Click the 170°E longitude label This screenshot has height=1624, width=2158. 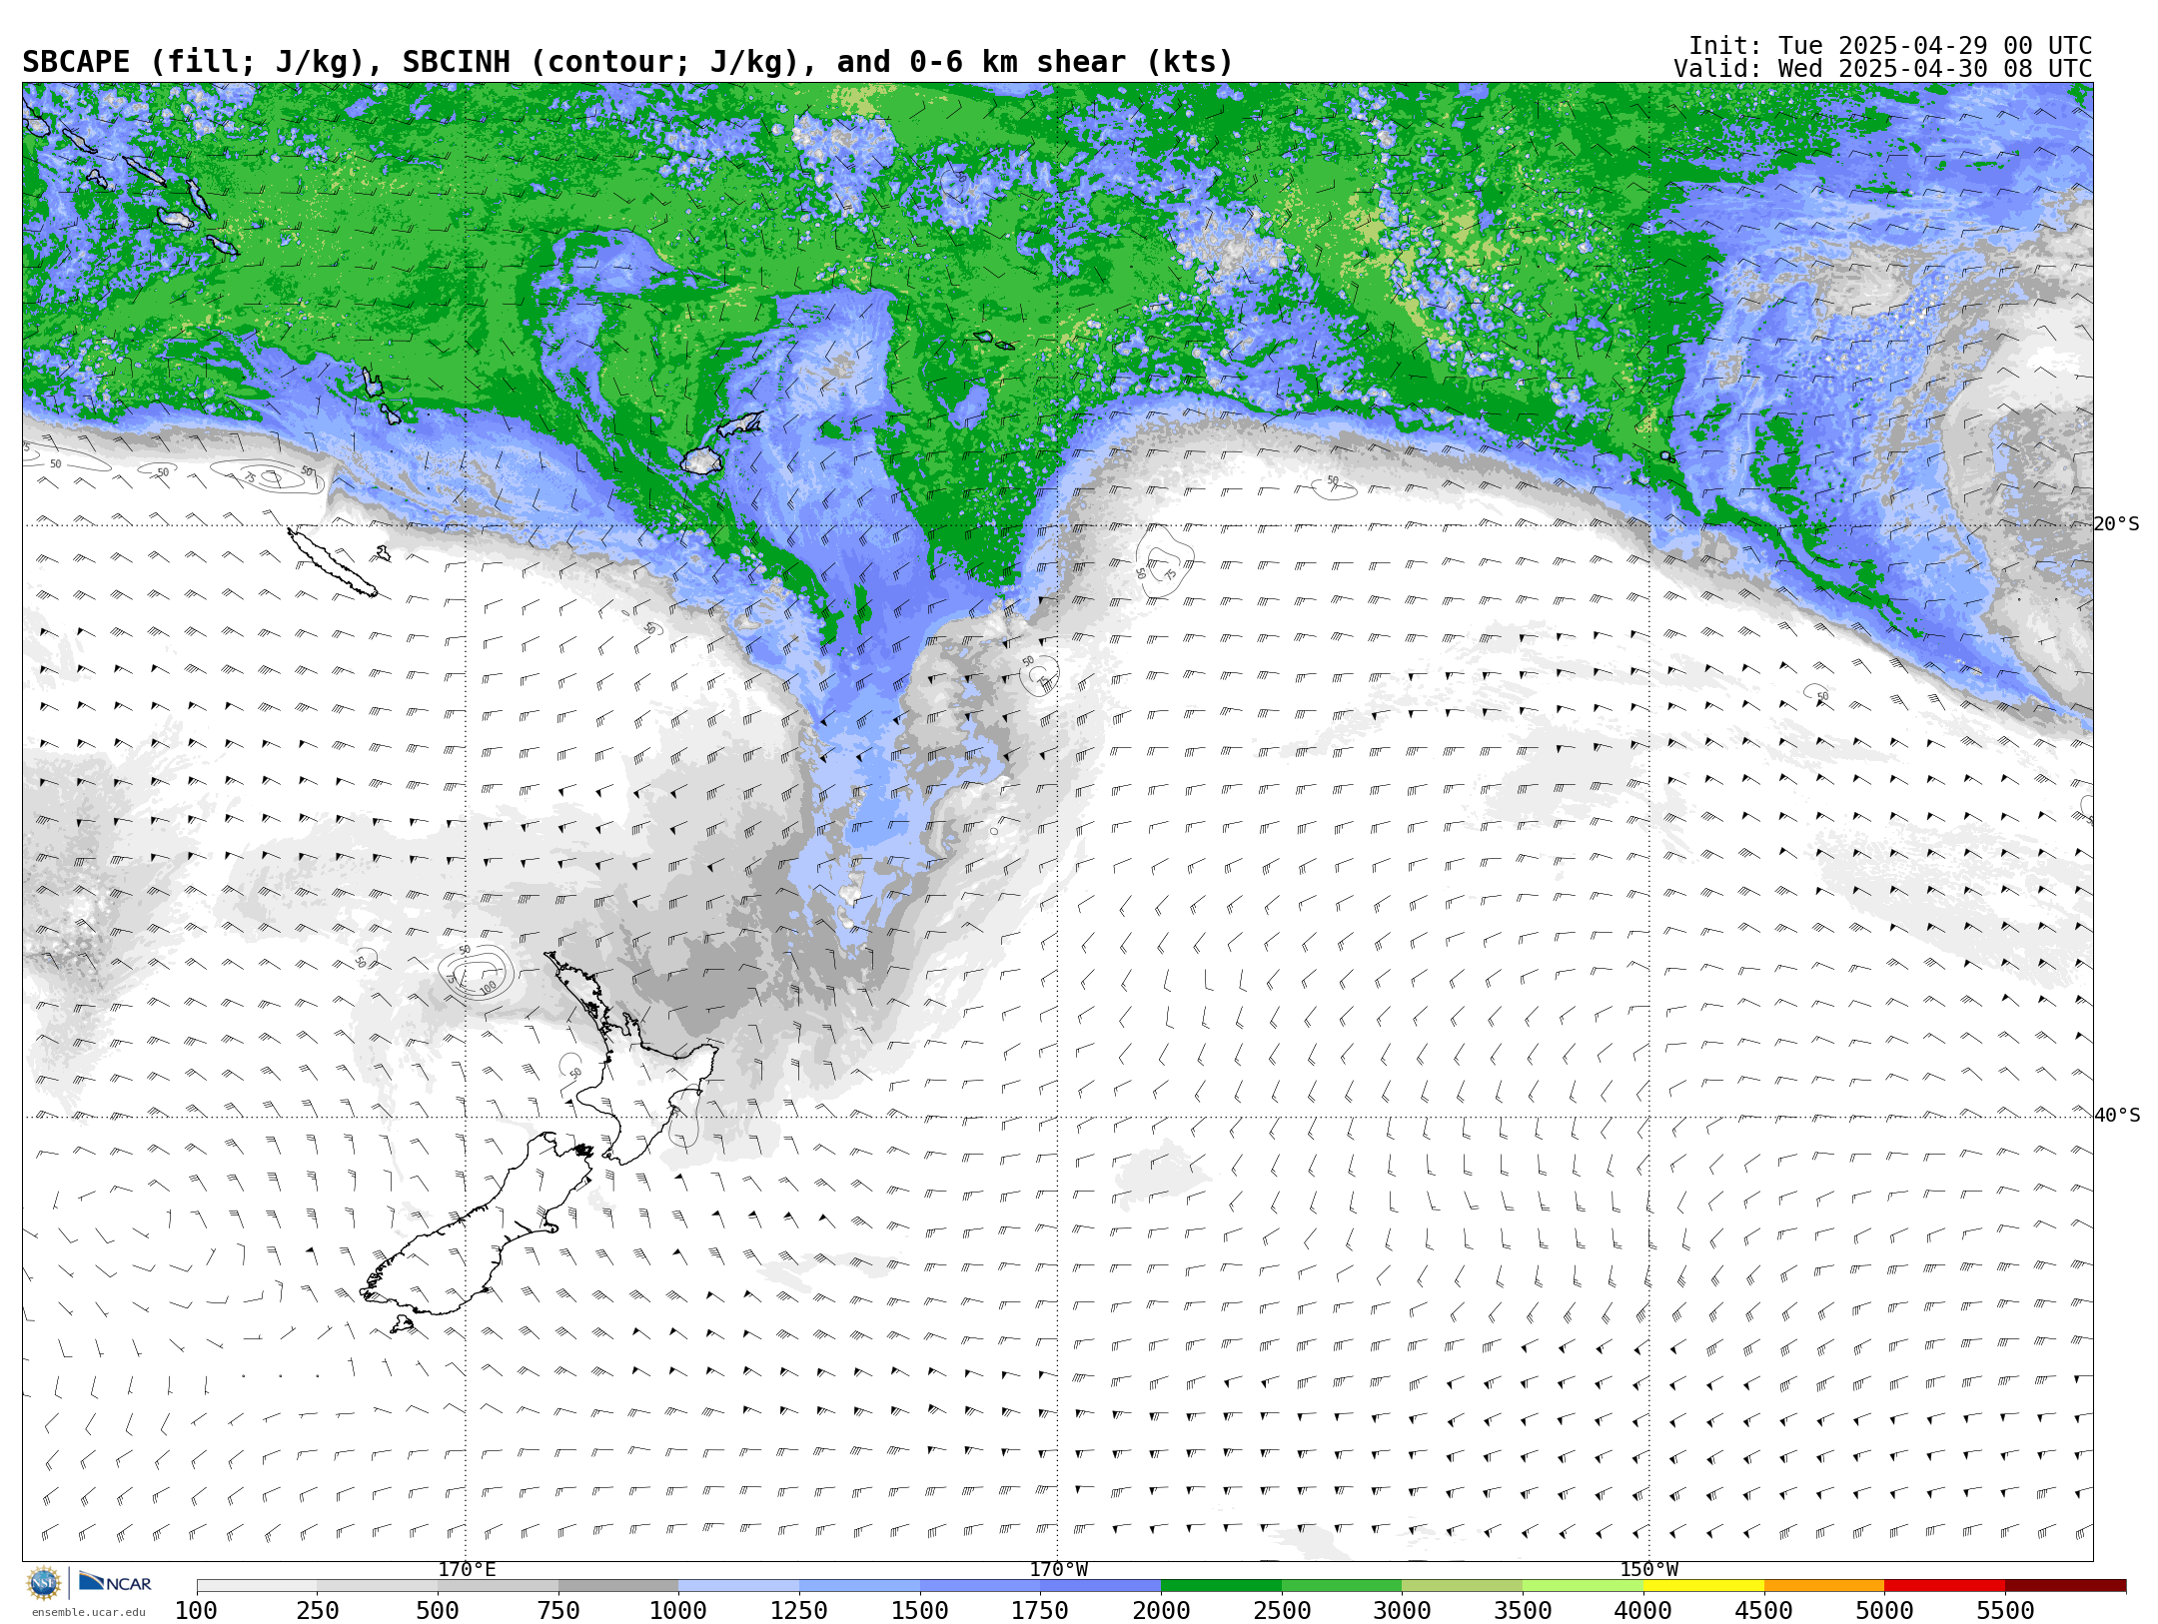pyautogui.click(x=467, y=1570)
